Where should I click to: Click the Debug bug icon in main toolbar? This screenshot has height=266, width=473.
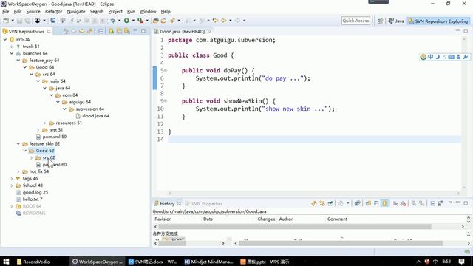pos(113,21)
